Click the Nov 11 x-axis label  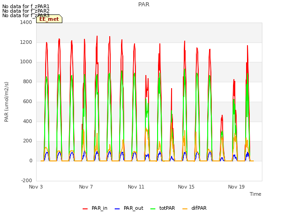(x=136, y=187)
